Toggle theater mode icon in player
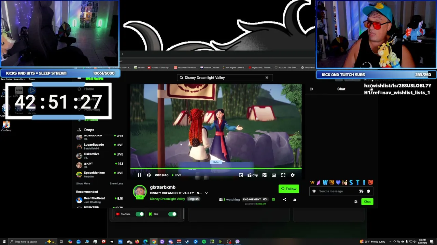Screen dimensions: 437x245 pyautogui.click(x=274, y=175)
